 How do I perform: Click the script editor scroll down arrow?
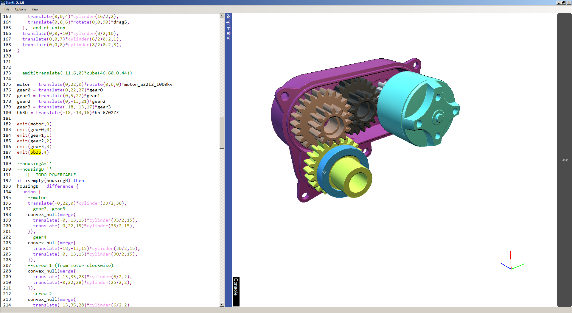222,304
